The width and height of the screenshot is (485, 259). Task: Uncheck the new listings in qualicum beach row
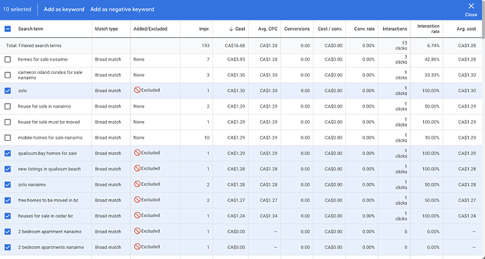(8, 169)
